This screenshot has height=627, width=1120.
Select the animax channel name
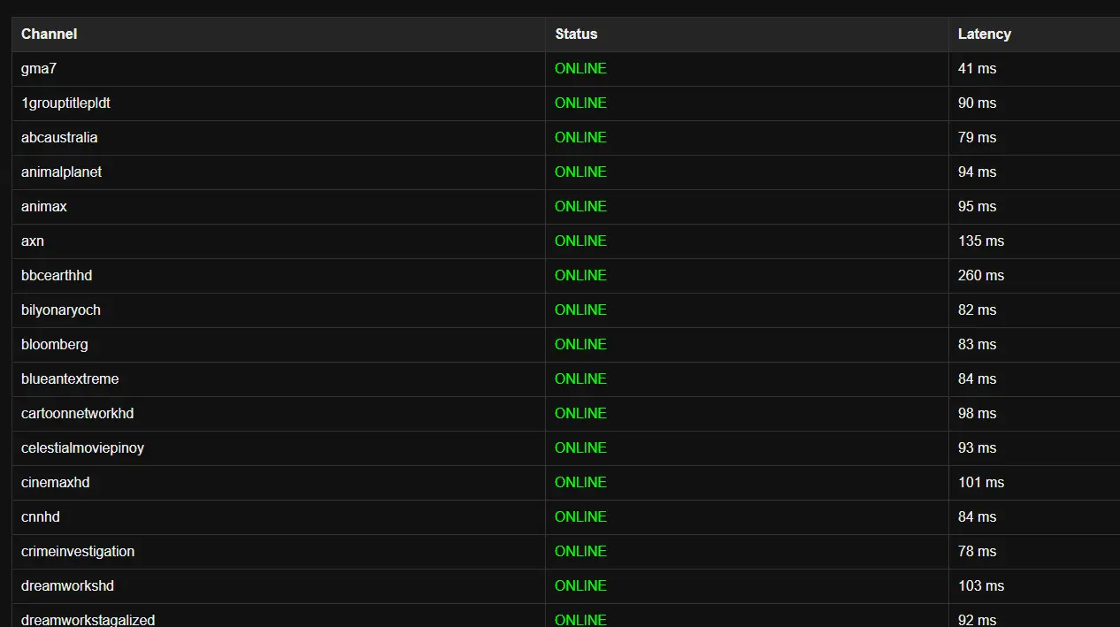pyautogui.click(x=44, y=206)
